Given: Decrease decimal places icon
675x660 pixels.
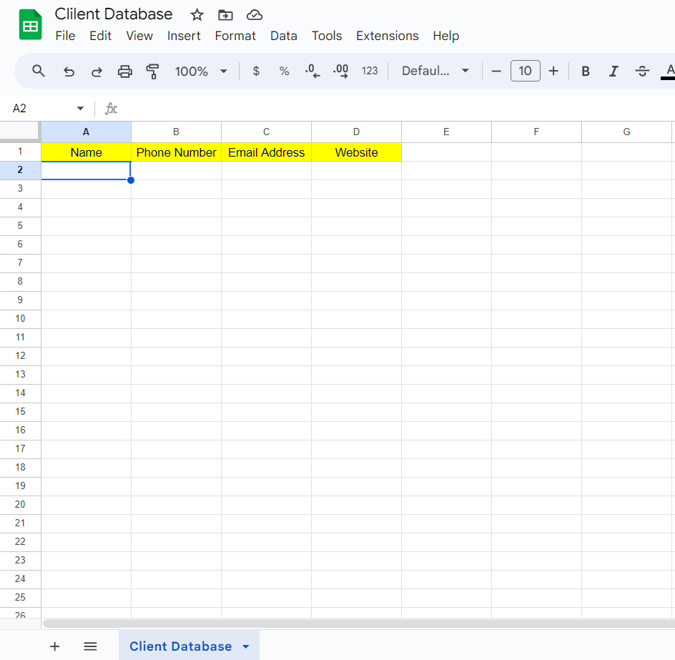Looking at the screenshot, I should click(312, 71).
